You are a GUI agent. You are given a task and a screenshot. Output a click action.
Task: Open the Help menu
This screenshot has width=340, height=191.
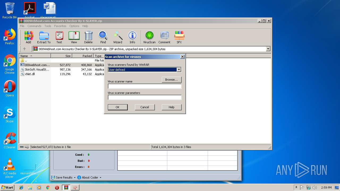[85, 26]
